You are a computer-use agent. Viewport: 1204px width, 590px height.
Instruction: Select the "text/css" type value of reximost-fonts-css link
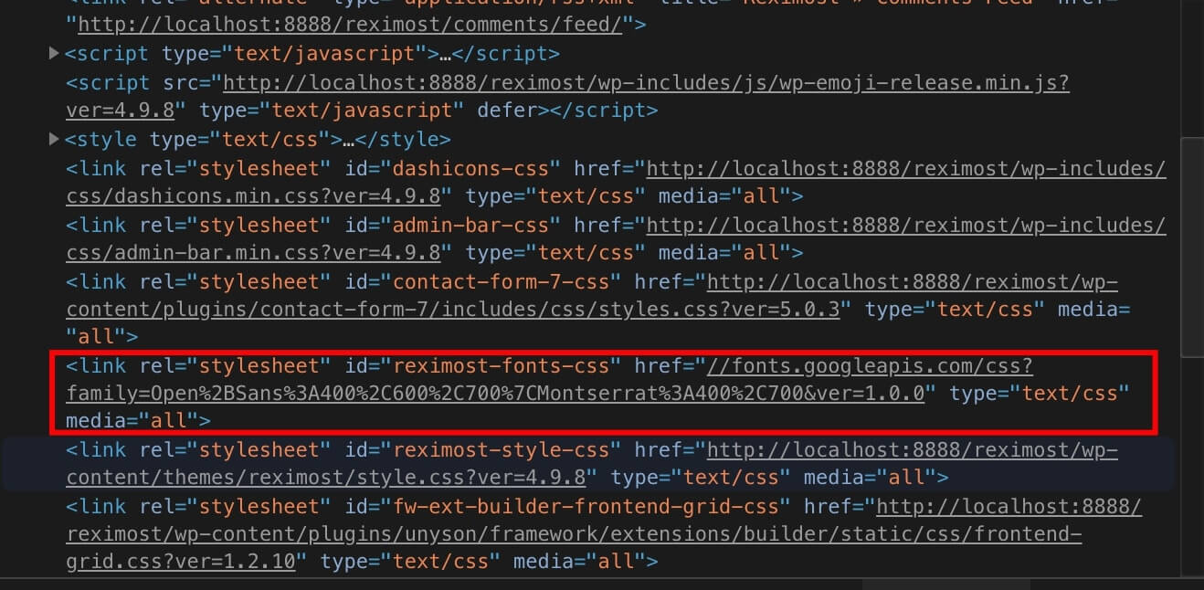click(x=1070, y=394)
